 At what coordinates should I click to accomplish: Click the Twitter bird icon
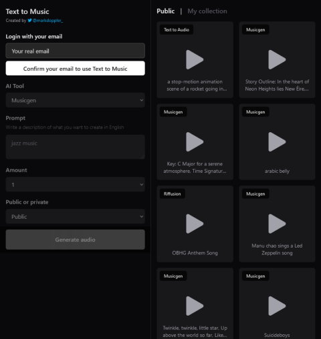pos(29,21)
